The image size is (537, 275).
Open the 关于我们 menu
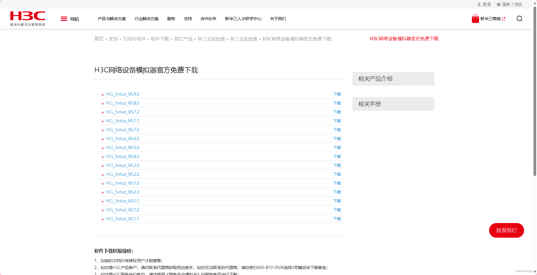coord(278,19)
